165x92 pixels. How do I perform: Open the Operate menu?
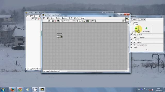click(64, 18)
